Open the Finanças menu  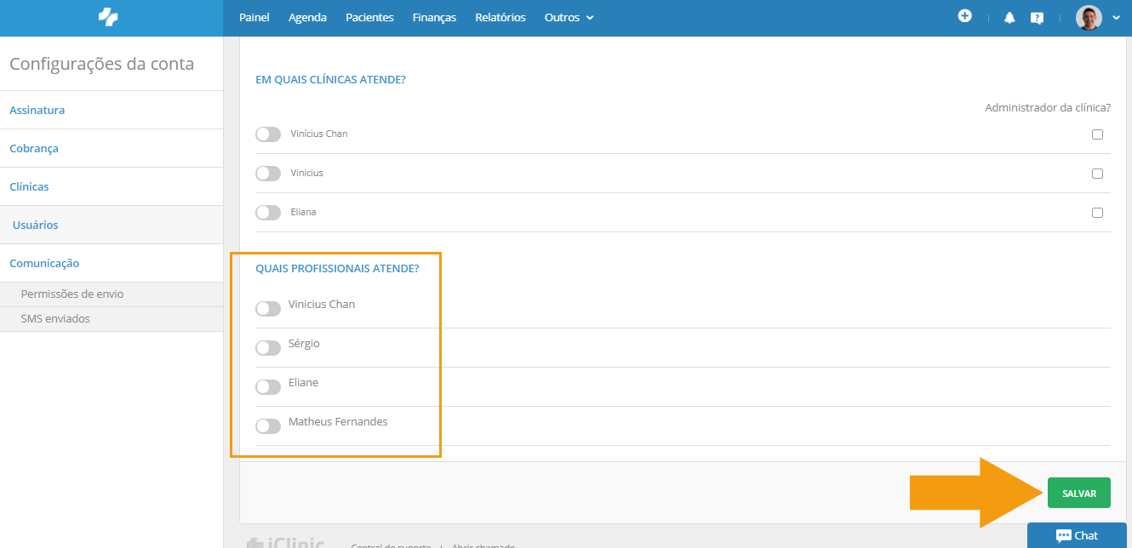coord(434,17)
